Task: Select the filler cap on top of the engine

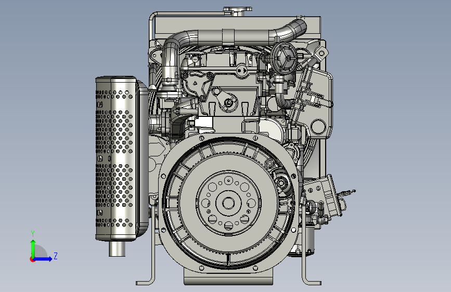Action: click(x=237, y=11)
